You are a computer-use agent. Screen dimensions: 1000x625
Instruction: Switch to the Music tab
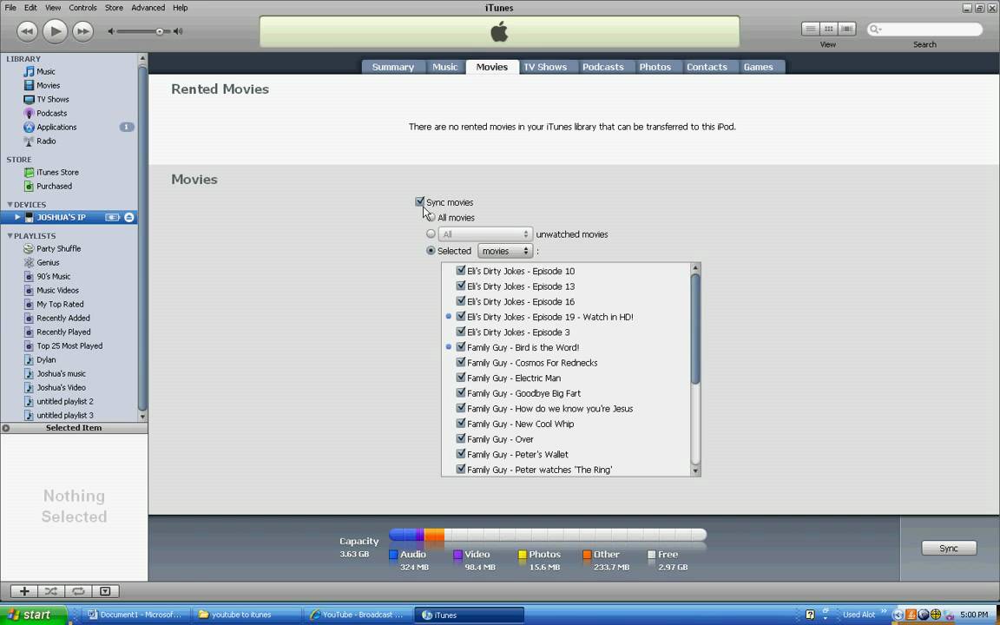pos(445,67)
